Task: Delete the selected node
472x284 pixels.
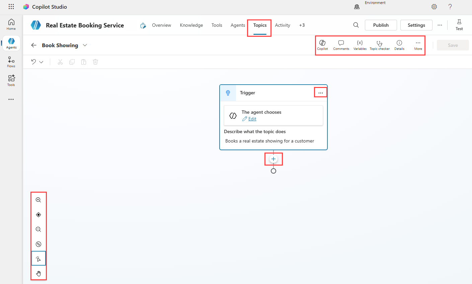Action: 95,62
